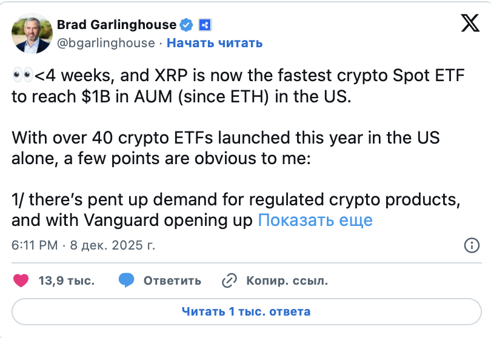Click the eyes emoji in the tweet
The image size is (491, 338).
coord(22,76)
